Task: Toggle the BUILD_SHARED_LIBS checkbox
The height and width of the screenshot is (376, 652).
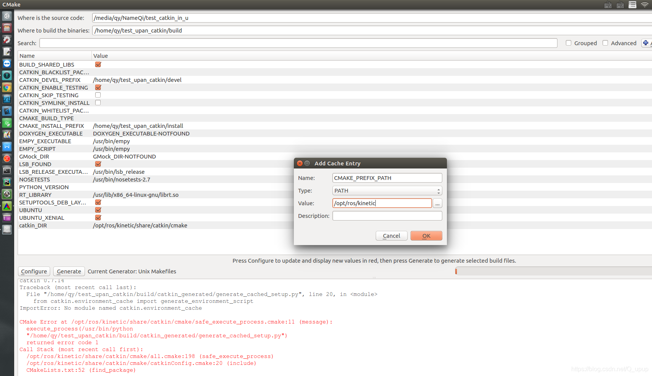Action: [98, 64]
